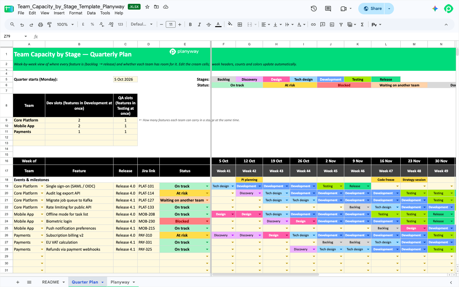Image resolution: width=459 pixels, height=287 pixels.
Task: Click the insert comment icon
Action: point(323,25)
